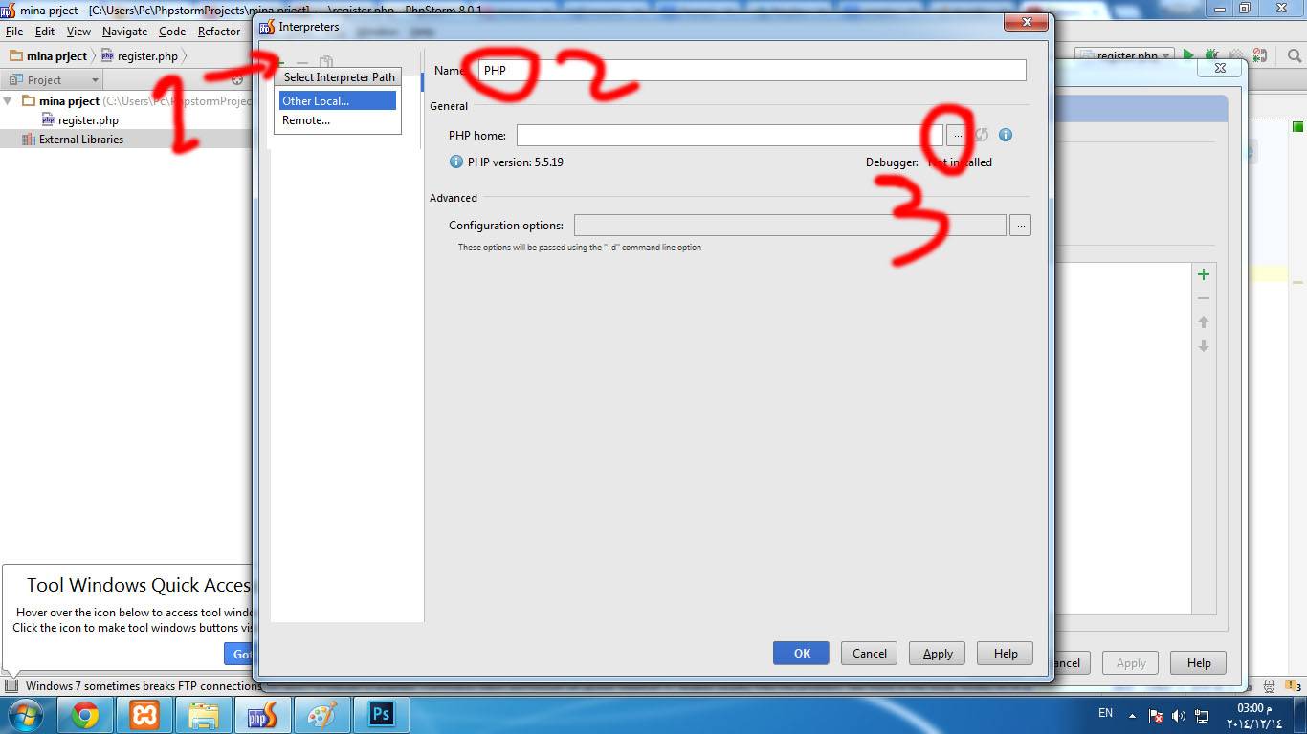Click EN language indicator in tray
Viewport: 1307px width, 734px height.
1105,713
